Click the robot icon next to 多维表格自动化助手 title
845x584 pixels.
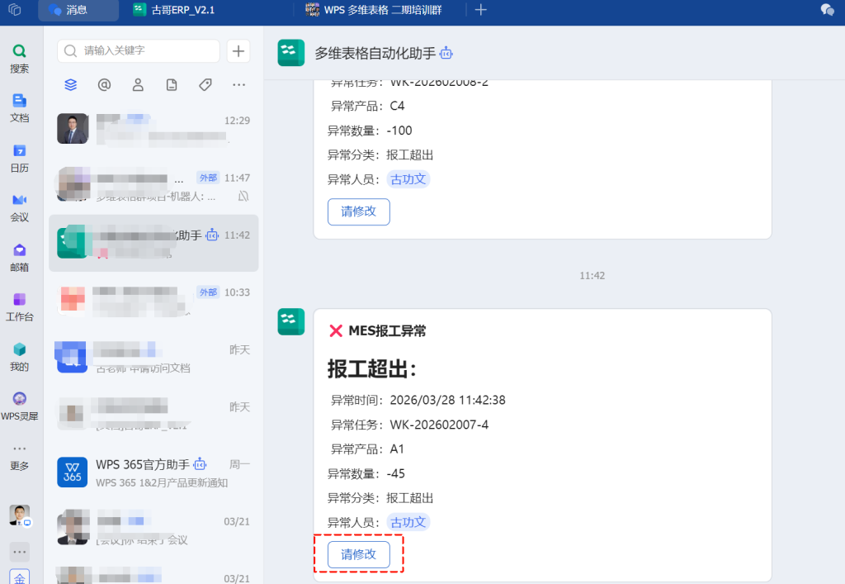[446, 53]
